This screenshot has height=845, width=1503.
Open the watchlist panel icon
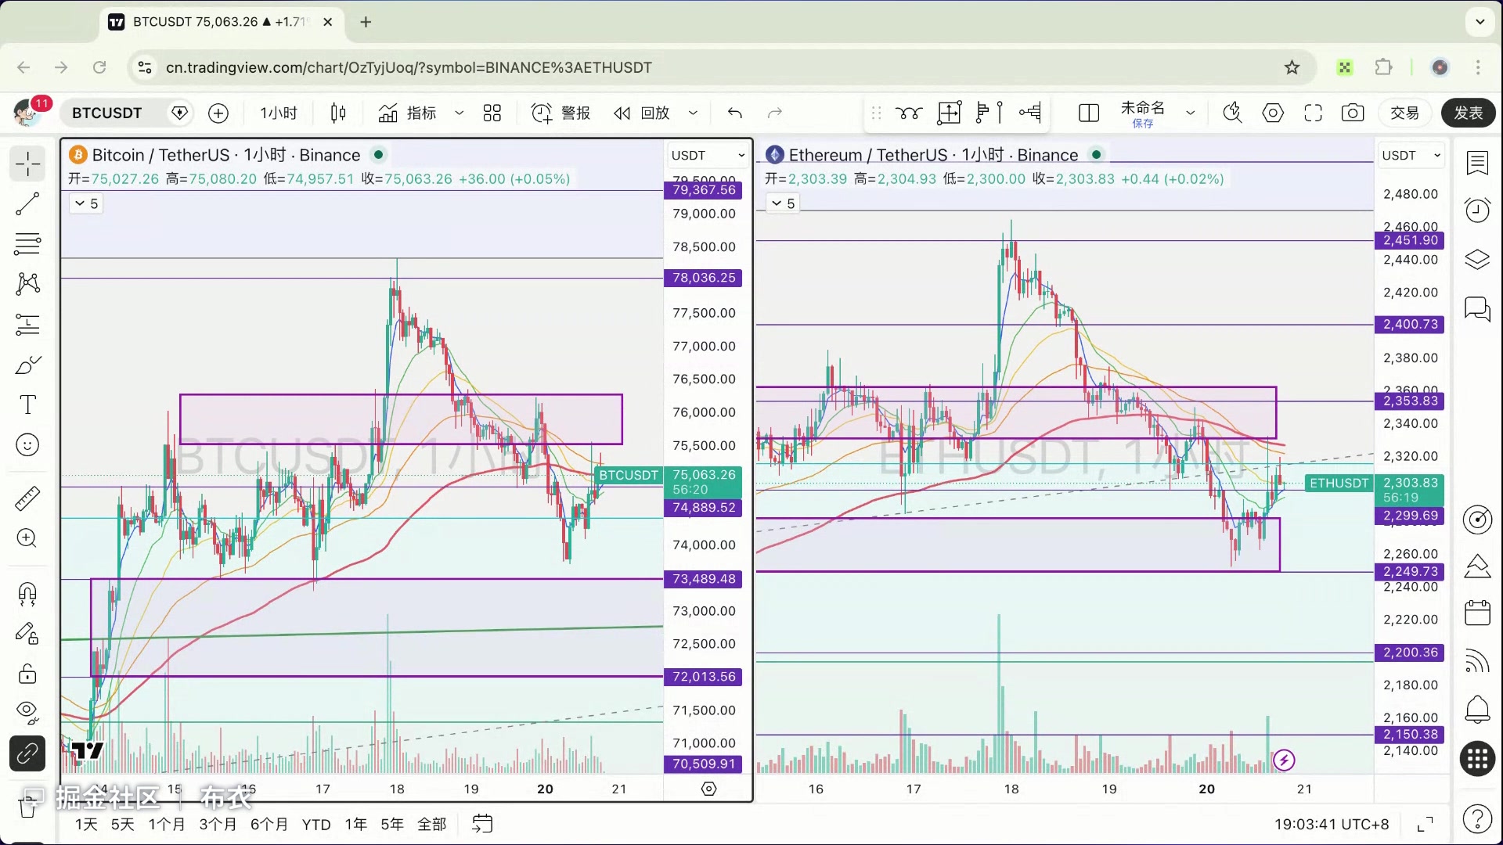[x=1477, y=163]
